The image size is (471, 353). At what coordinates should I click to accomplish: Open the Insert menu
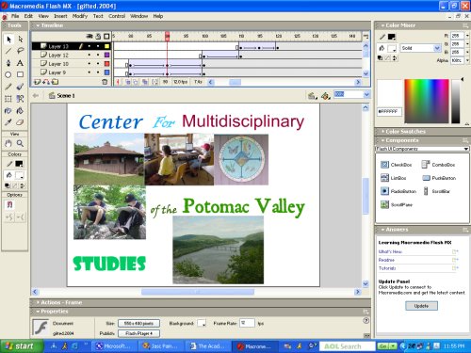60,16
